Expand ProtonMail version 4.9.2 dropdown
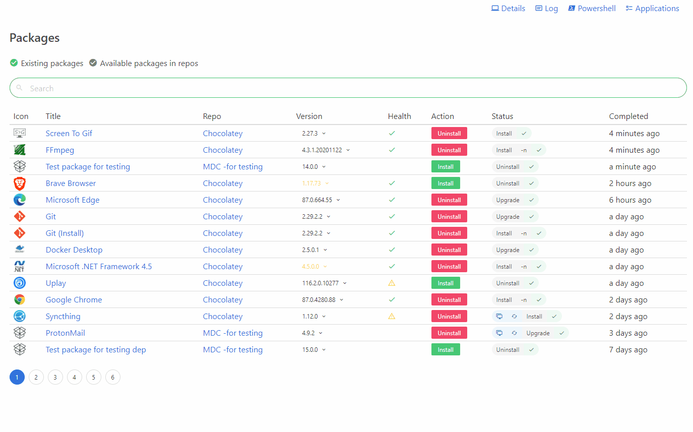693x432 pixels. click(x=312, y=333)
